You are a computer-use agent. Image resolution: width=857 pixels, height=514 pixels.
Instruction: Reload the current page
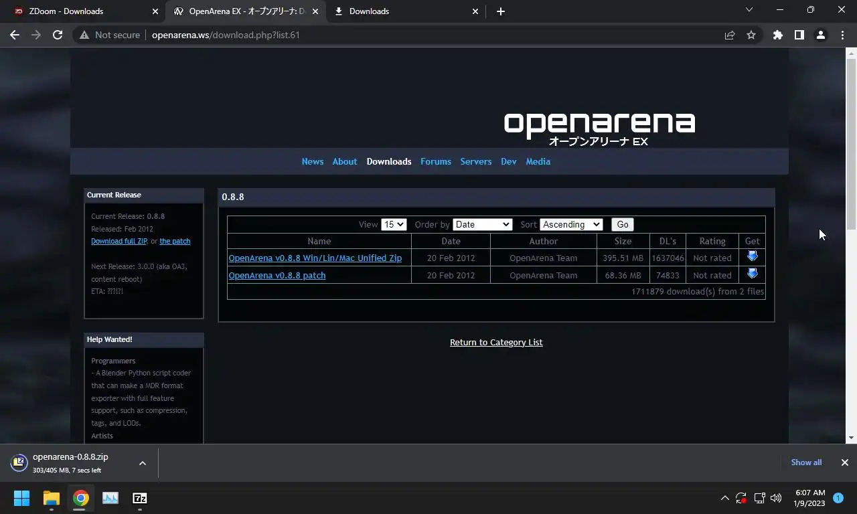(x=58, y=35)
